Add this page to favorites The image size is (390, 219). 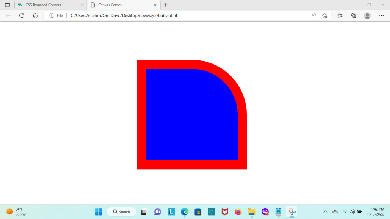pos(324,16)
